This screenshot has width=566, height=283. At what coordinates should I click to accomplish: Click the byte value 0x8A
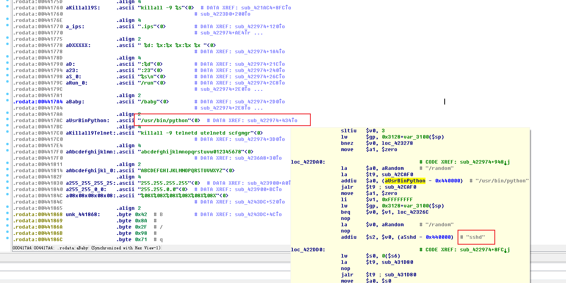tap(141, 221)
